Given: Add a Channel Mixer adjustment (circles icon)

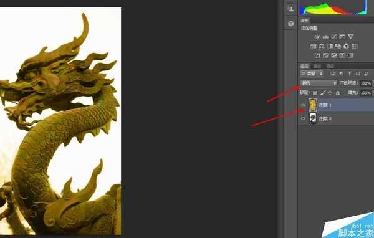Looking at the screenshot, I should pos(346,46).
